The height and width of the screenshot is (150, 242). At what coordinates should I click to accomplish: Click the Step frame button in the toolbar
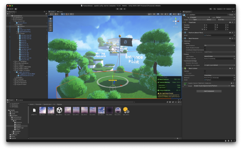(125, 9)
